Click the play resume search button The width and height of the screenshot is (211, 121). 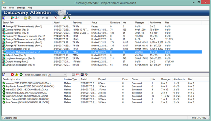coord(43,18)
